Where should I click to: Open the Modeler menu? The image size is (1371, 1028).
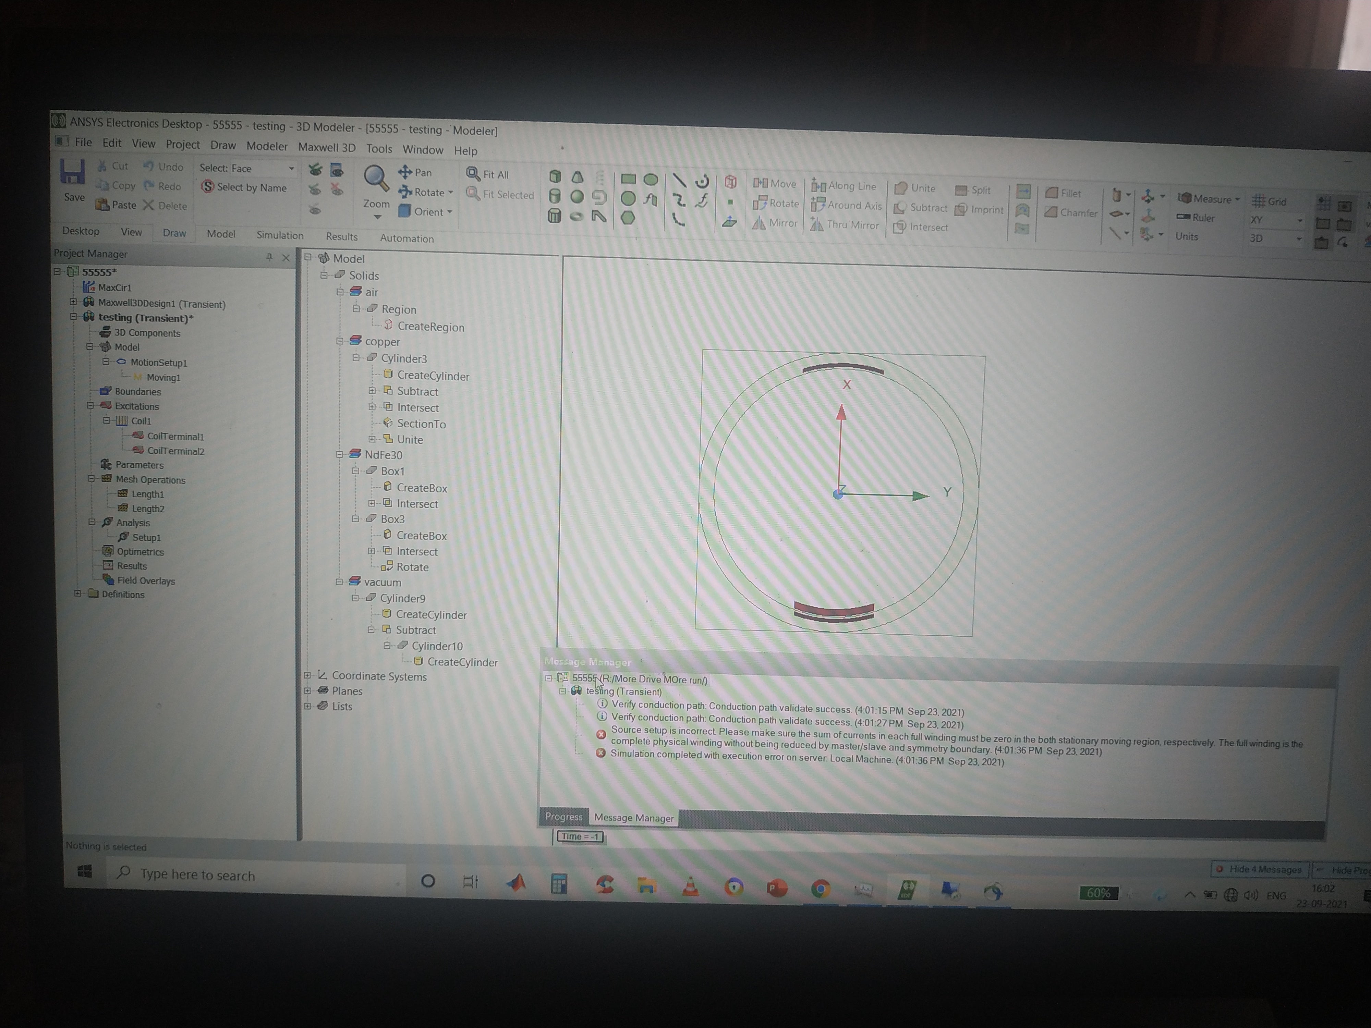(267, 146)
